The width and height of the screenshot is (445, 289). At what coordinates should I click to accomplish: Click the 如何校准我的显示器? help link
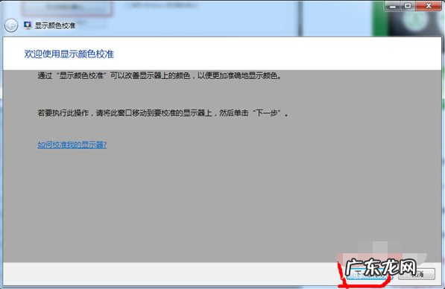(72, 145)
